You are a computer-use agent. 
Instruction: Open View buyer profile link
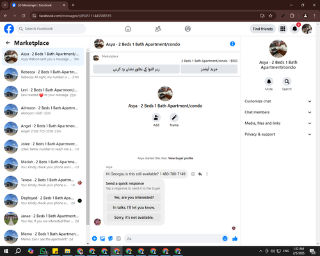180,158
